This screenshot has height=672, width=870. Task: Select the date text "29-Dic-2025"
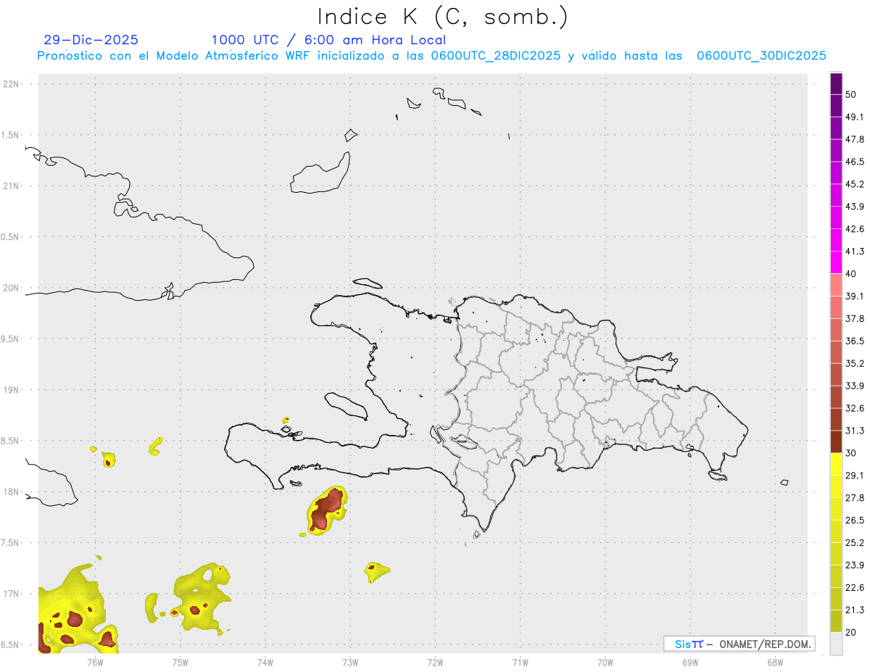[91, 40]
